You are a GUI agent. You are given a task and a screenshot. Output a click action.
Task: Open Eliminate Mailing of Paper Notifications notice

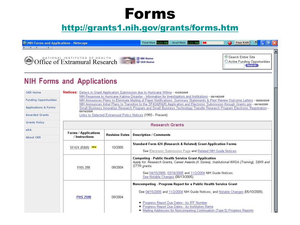point(166,100)
